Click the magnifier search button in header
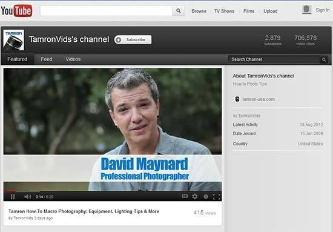333x232 pixels. pyautogui.click(x=179, y=11)
